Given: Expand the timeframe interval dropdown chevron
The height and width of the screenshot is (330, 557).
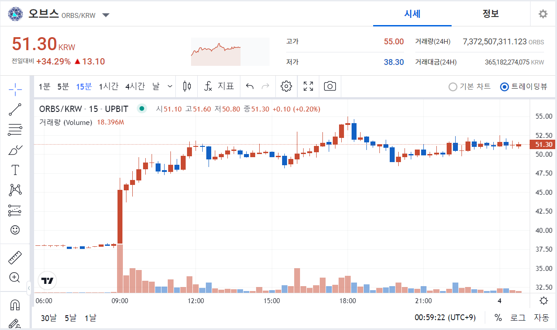Looking at the screenshot, I should pyautogui.click(x=170, y=86).
